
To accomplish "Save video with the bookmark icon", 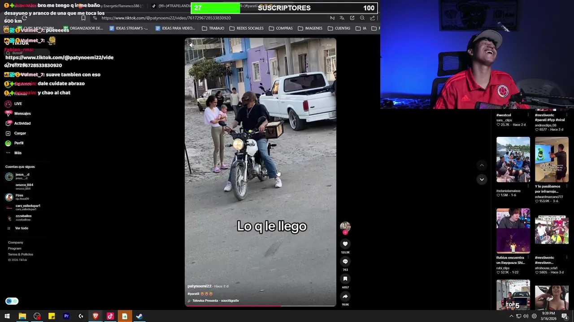I will click(345, 279).
